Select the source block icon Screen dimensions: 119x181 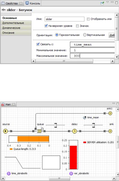click(x=5, y=131)
